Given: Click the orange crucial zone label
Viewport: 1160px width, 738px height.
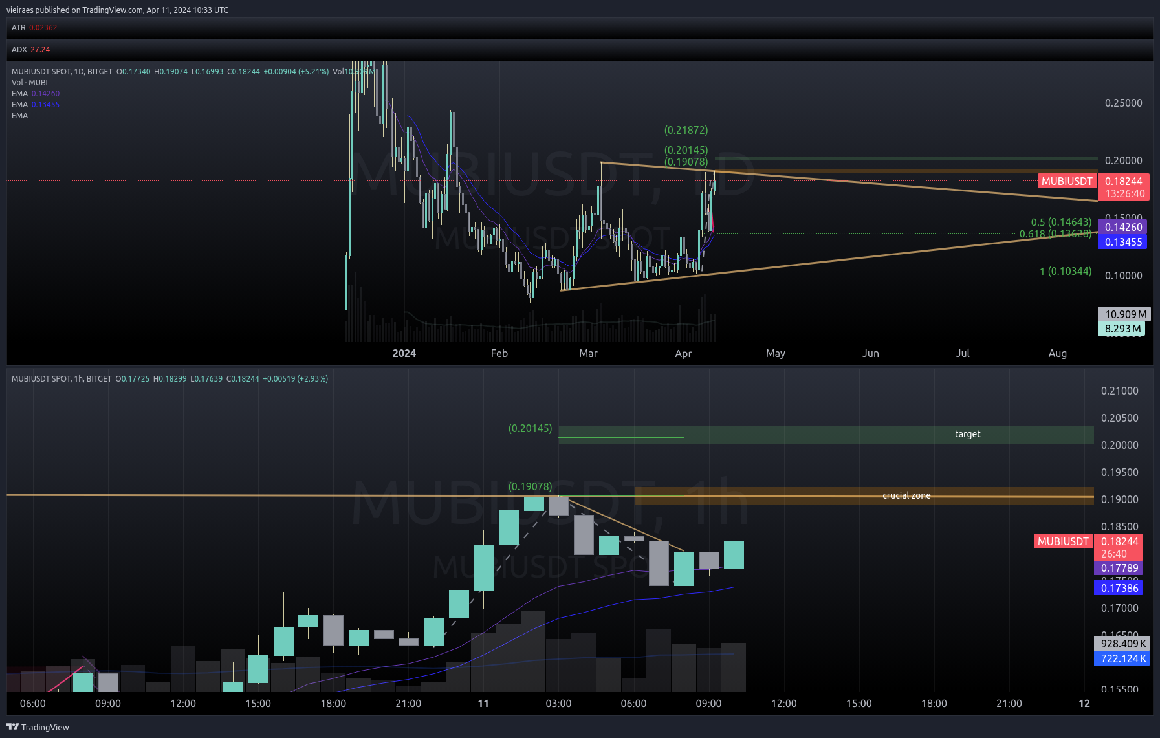Looking at the screenshot, I should [x=906, y=496].
